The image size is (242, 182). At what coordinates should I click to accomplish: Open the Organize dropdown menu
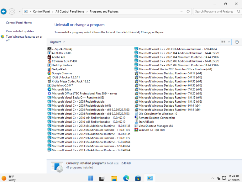click(57, 42)
